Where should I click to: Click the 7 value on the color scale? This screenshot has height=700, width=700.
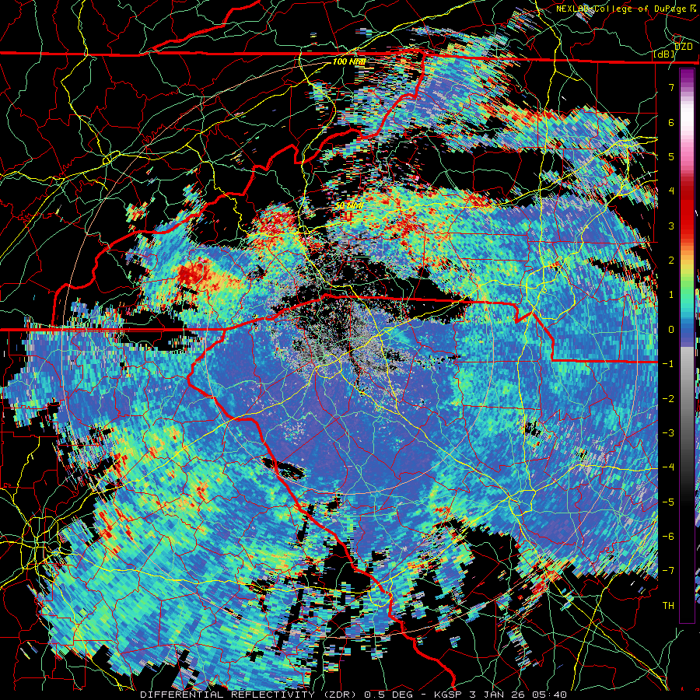671,87
